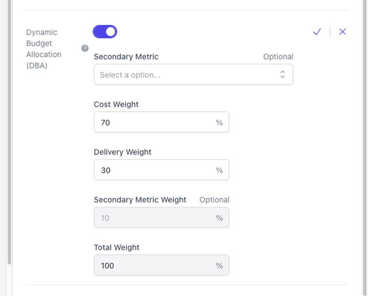Open the Secondary Metric dropdown
The image size is (368, 296).
(x=193, y=75)
